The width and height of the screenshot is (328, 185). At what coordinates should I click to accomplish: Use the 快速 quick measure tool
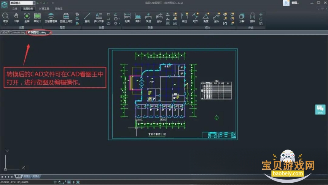click(148, 18)
